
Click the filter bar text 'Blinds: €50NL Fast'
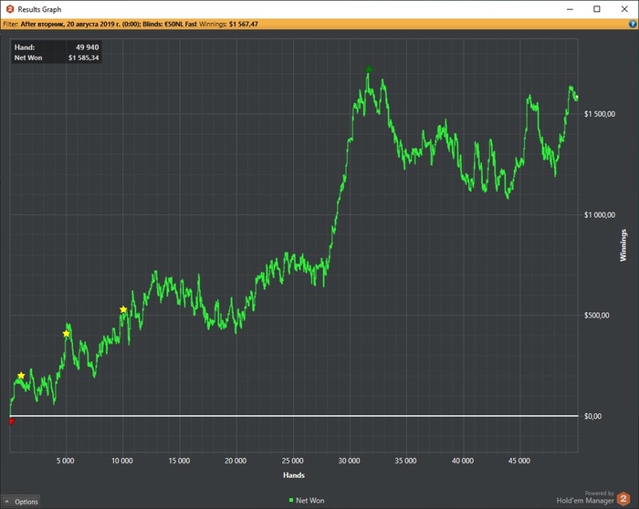[x=170, y=24]
